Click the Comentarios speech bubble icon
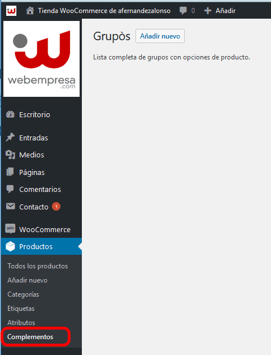 (10, 189)
